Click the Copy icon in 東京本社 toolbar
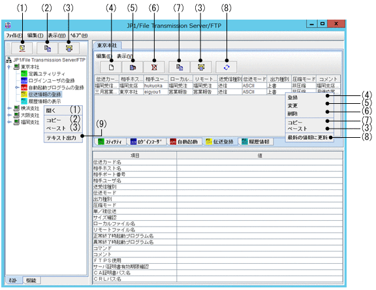The height and width of the screenshot is (290, 376). [x=180, y=67]
